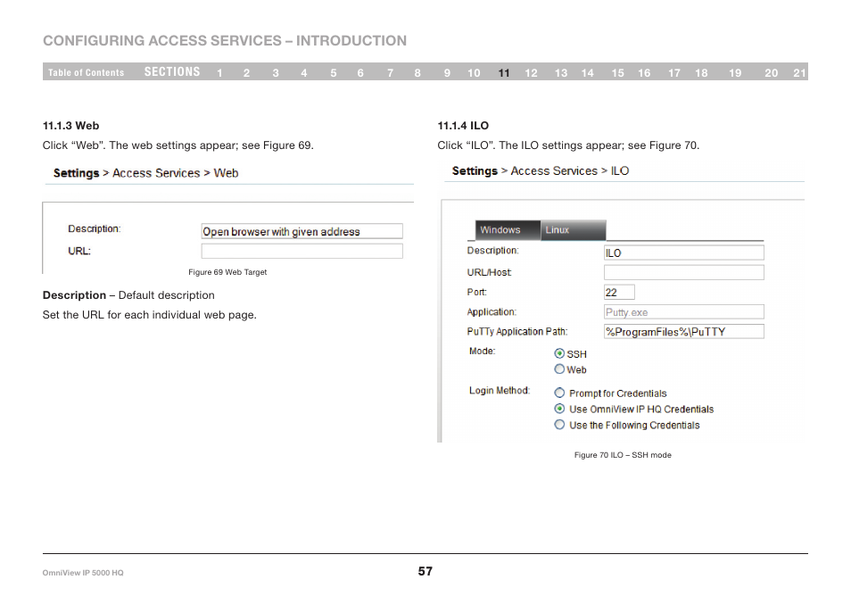This screenshot has height=596, width=851.
Task: Click the '11.1.3 Web' heading
Action: pos(71,126)
